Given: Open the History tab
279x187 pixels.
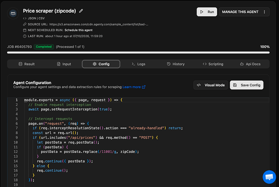Looking at the screenshot, I should point(175,64).
